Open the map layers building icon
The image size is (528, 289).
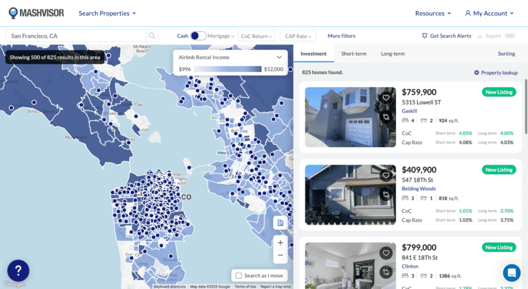[280, 222]
